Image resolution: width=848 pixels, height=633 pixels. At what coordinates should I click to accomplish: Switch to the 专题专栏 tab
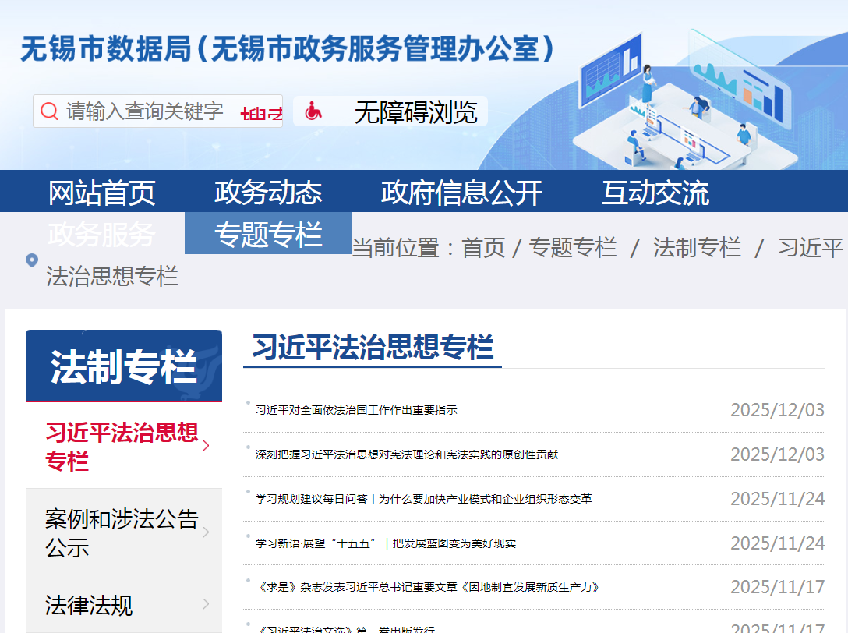(x=268, y=234)
